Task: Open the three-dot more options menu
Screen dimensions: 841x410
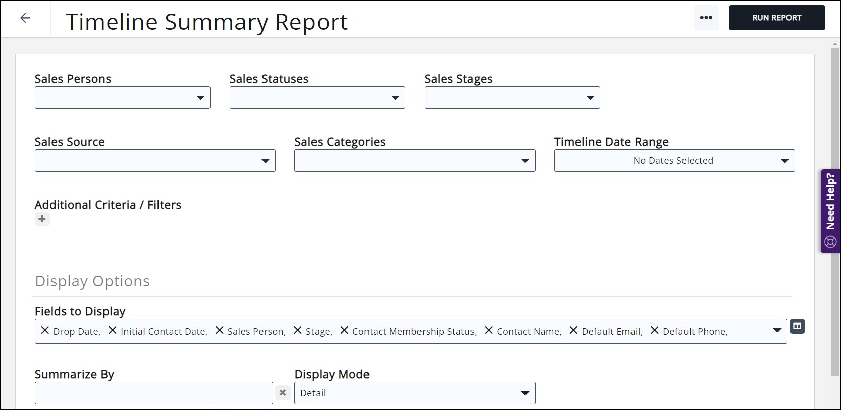Action: coord(706,18)
